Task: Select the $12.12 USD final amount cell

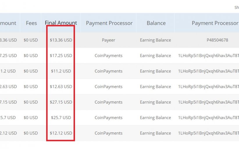Action: (x=61, y=133)
